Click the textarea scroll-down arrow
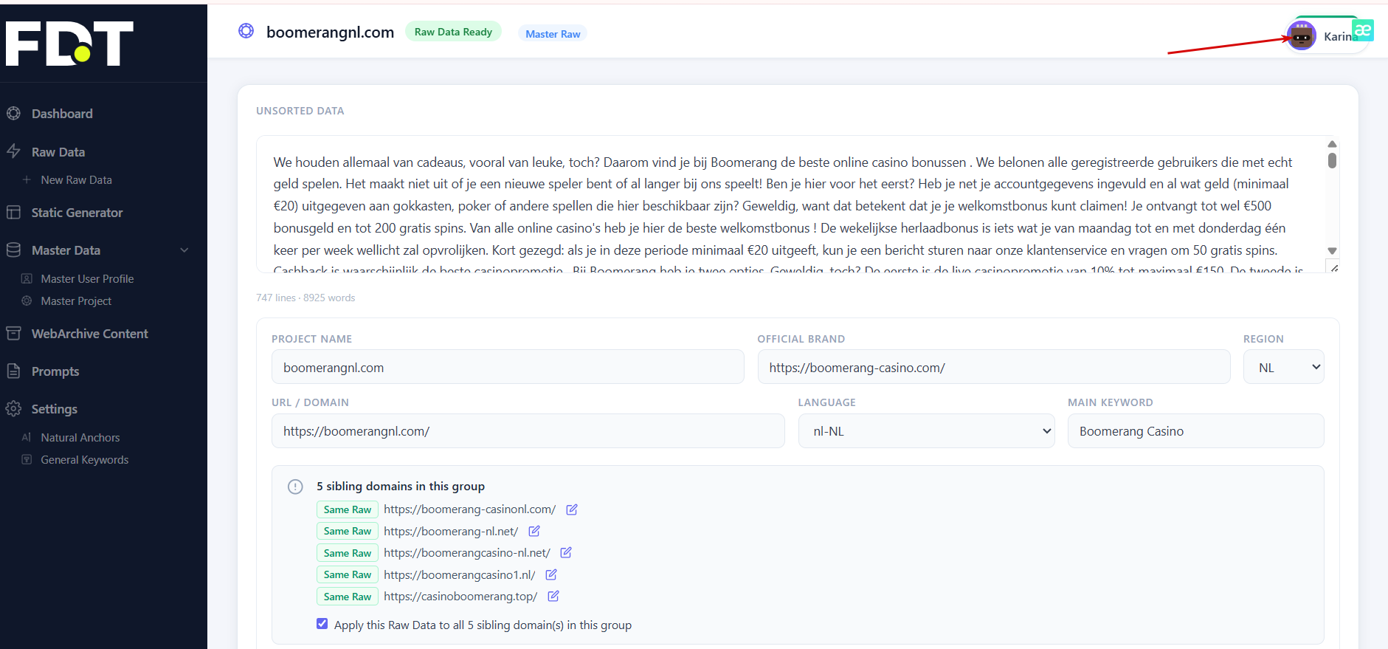This screenshot has width=1388, height=649. [1332, 251]
